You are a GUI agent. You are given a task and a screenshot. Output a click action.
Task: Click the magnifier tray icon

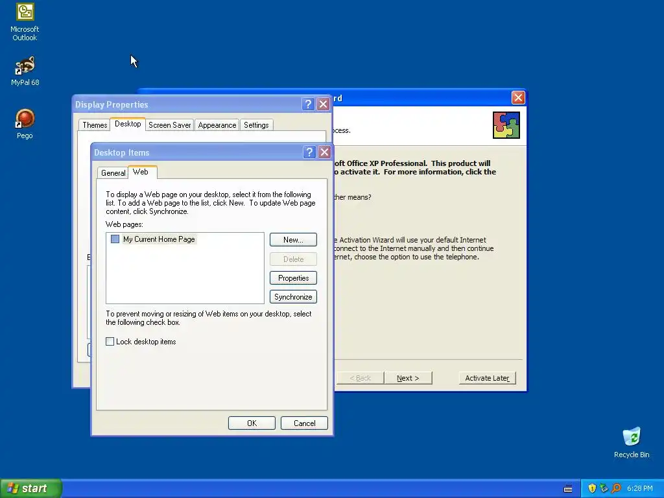click(x=616, y=488)
